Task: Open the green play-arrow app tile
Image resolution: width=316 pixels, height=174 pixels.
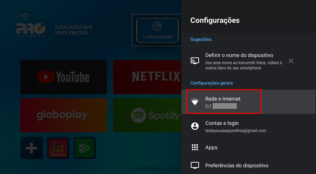Action: click(84, 148)
